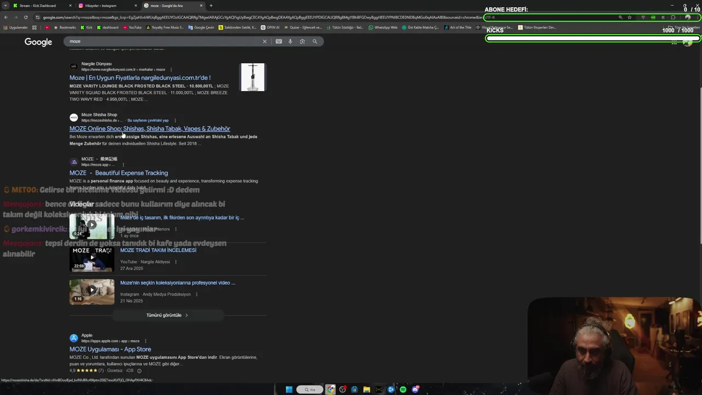Click the taskbar Ara search box
The width and height of the screenshot is (702, 395).
tap(310, 390)
